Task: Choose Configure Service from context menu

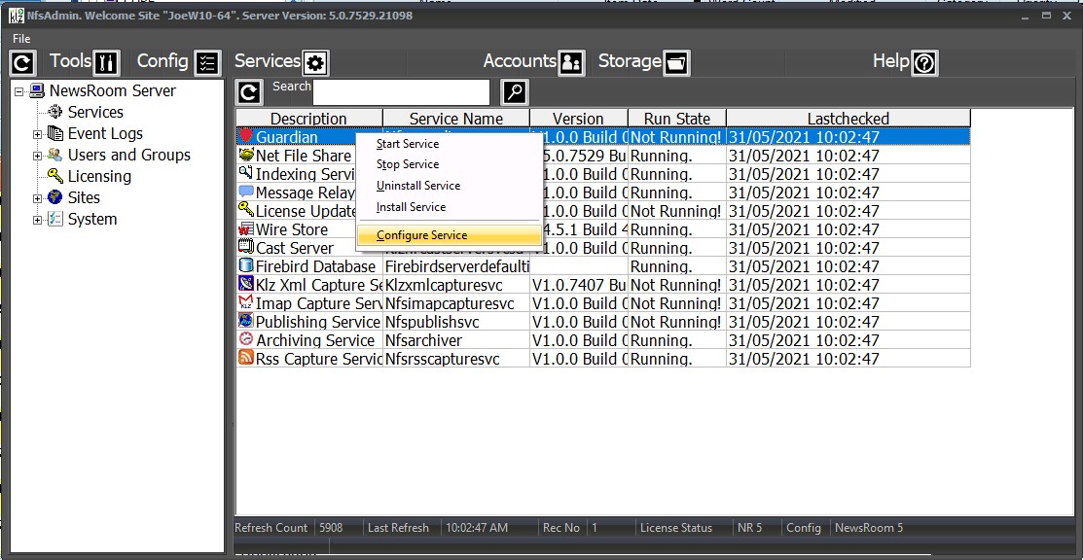Action: (449, 235)
